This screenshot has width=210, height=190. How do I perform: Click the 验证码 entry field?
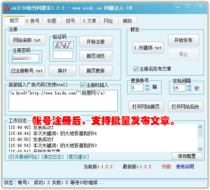pos(63,55)
